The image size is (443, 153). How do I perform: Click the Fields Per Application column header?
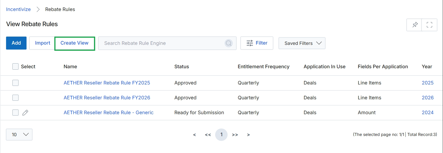383,67
